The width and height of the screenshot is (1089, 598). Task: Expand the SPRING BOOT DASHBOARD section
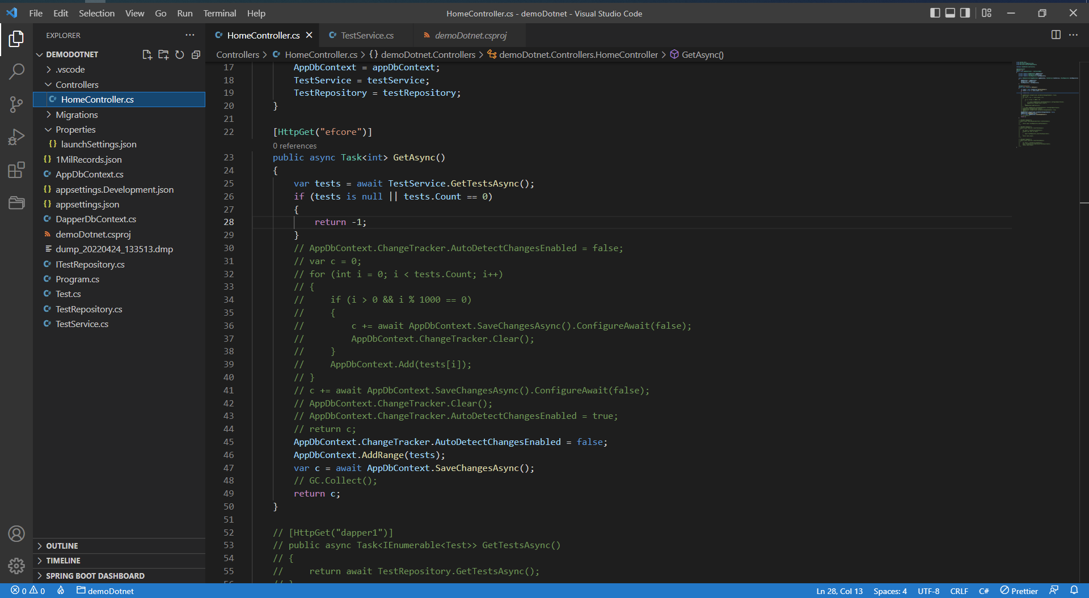[119, 576]
